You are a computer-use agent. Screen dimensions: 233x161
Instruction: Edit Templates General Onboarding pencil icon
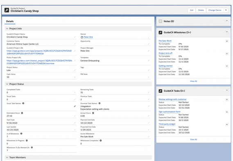tap(149, 61)
